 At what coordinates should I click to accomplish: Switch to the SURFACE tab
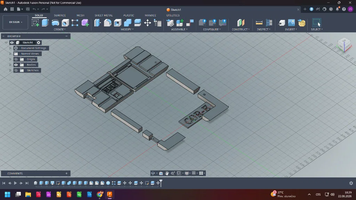click(x=60, y=15)
